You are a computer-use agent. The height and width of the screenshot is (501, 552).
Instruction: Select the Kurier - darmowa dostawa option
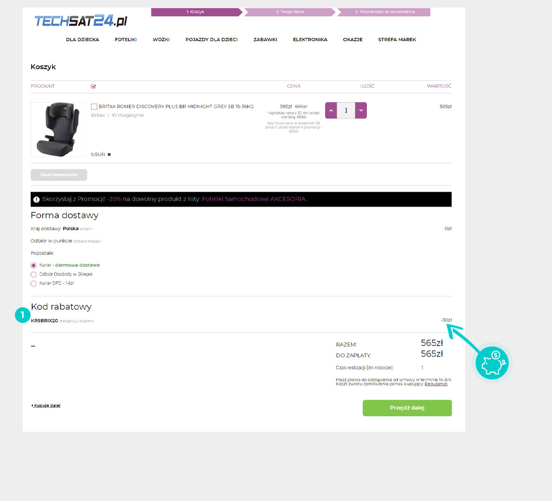pos(34,265)
